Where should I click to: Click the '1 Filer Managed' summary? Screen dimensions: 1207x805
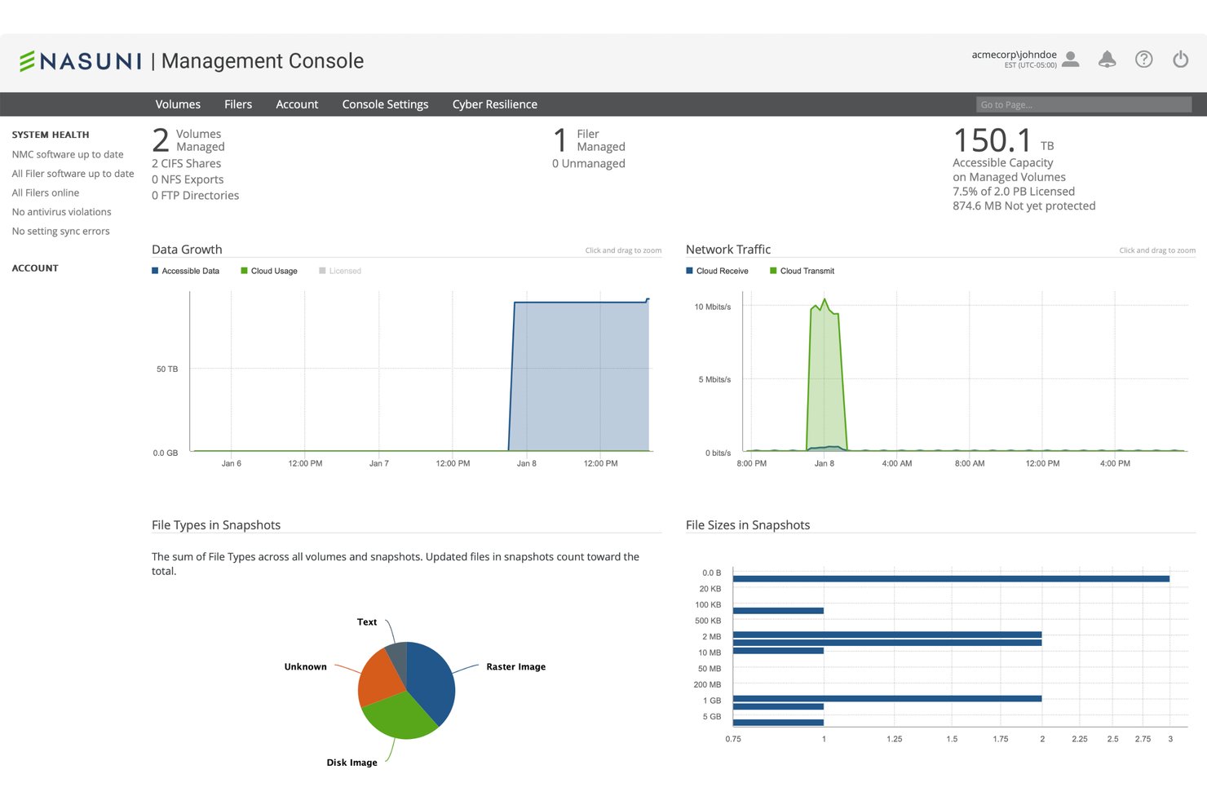(x=589, y=140)
